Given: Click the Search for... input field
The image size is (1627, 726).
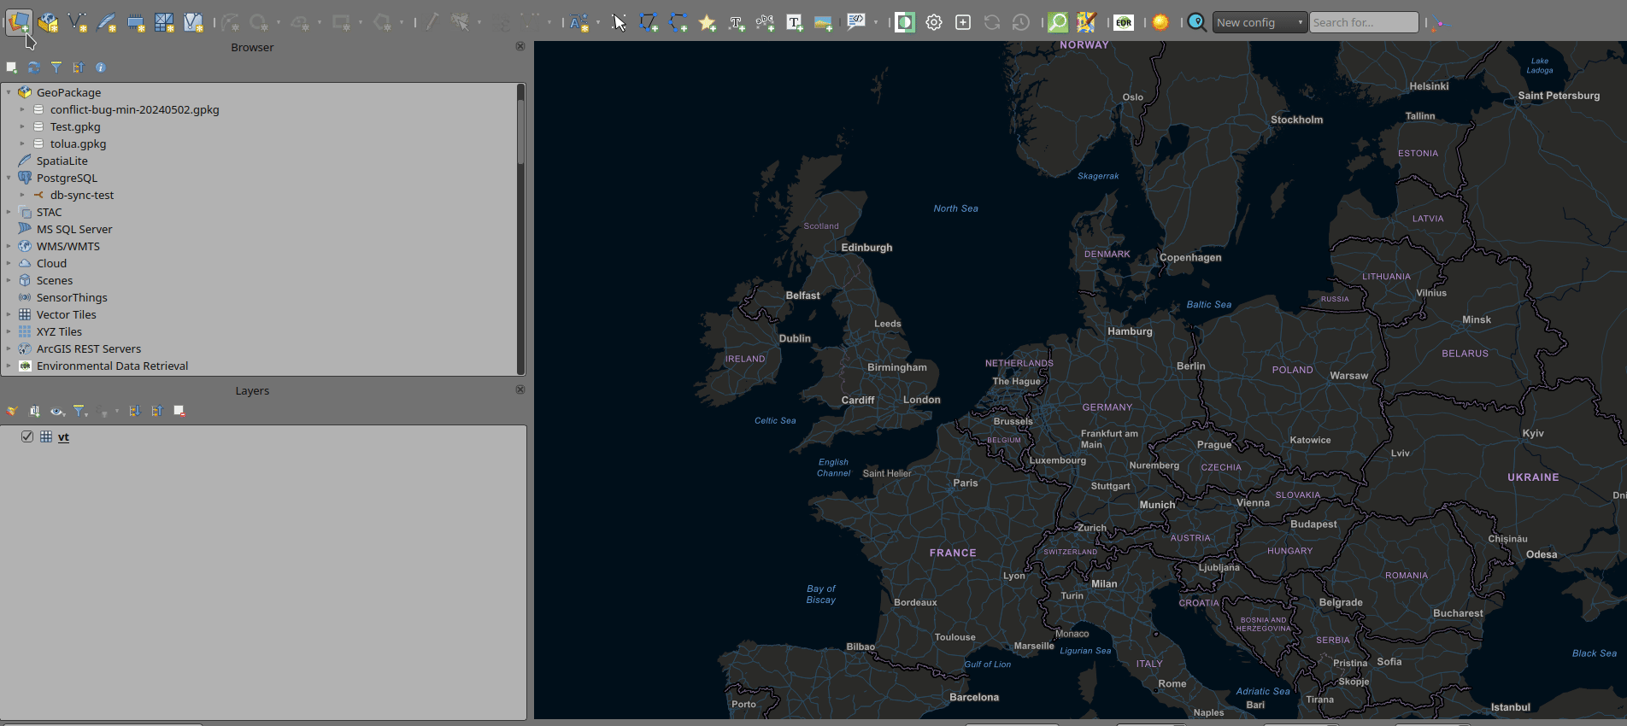Looking at the screenshot, I should pyautogui.click(x=1363, y=23).
